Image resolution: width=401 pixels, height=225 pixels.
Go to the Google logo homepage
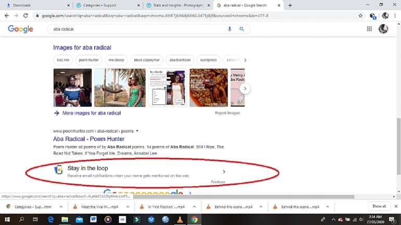20,29
